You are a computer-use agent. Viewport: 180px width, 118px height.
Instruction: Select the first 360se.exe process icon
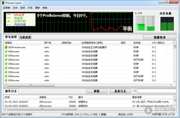pyautogui.click(x=6, y=51)
